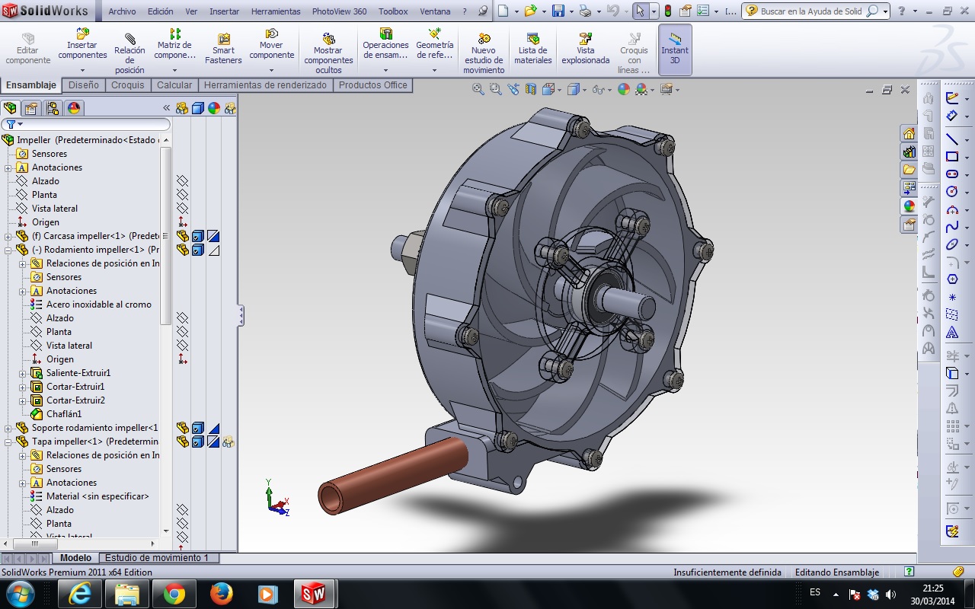Click the help search input field
Viewport: 975px width, 609px height.
tap(810, 11)
